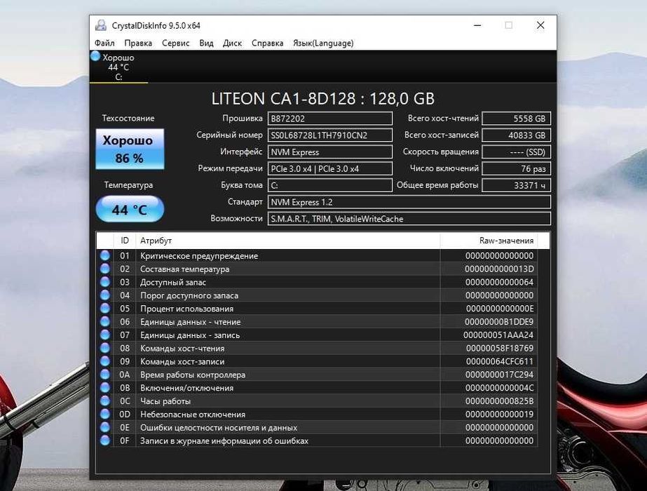Select the row Единицы данных - чтение
The image size is (647, 491).
317,322
